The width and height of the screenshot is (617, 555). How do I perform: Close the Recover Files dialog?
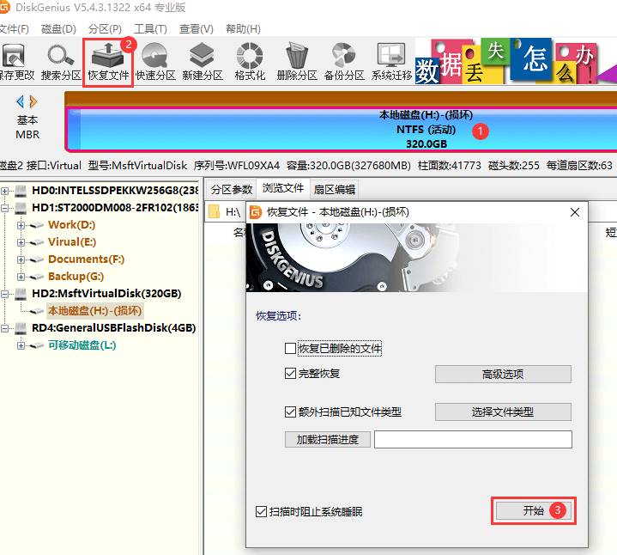574,212
